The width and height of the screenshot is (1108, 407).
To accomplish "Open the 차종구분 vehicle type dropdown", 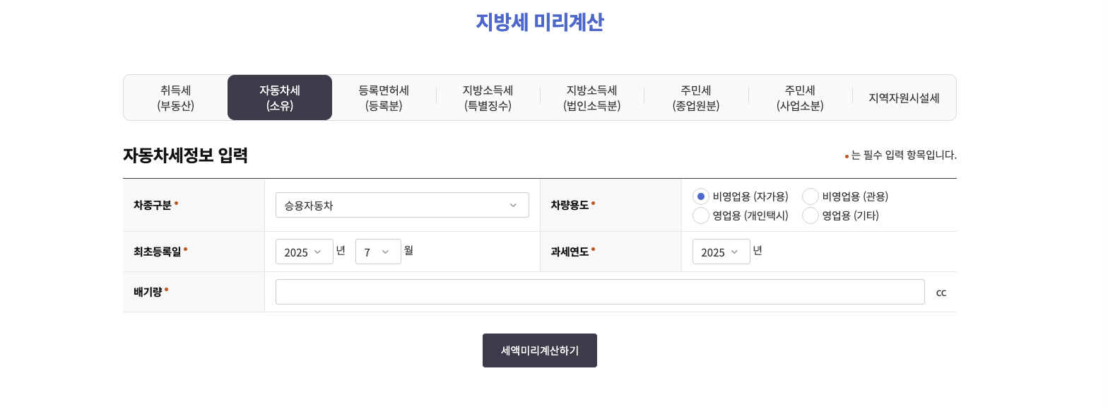I will pos(402,205).
